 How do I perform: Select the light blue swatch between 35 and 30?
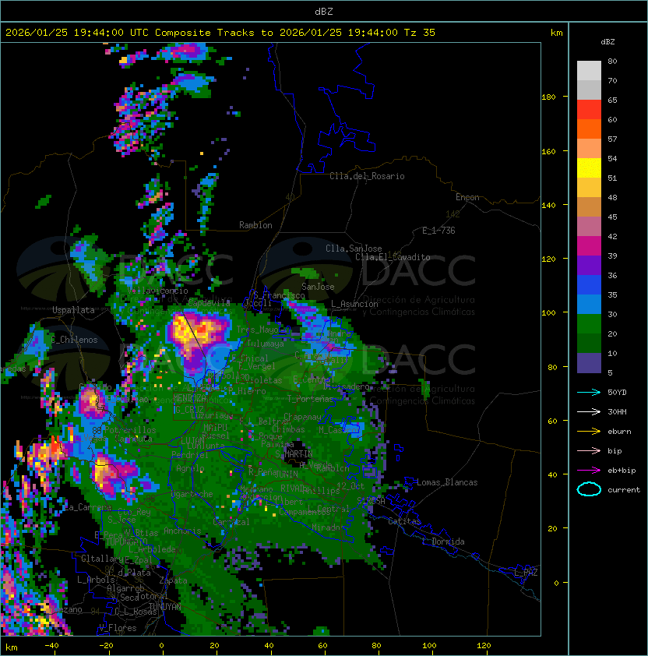(x=589, y=304)
